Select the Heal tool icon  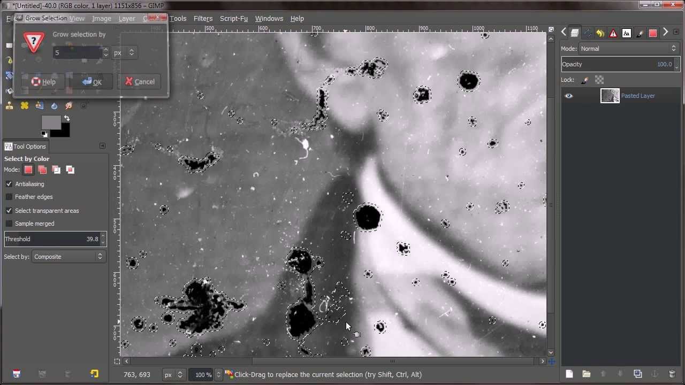25,106
